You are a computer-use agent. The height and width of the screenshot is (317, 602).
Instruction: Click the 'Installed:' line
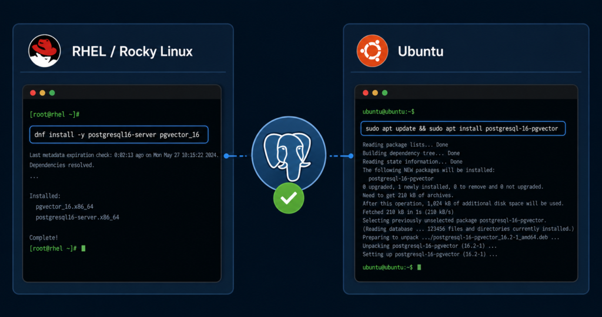(x=45, y=196)
